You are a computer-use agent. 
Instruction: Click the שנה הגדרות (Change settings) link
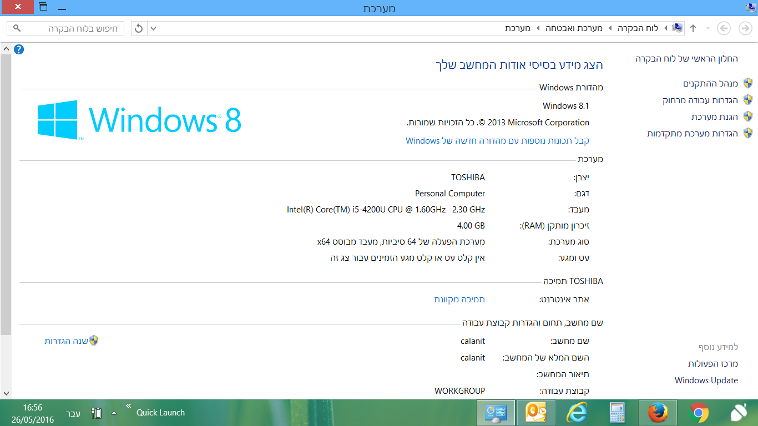[x=66, y=341]
